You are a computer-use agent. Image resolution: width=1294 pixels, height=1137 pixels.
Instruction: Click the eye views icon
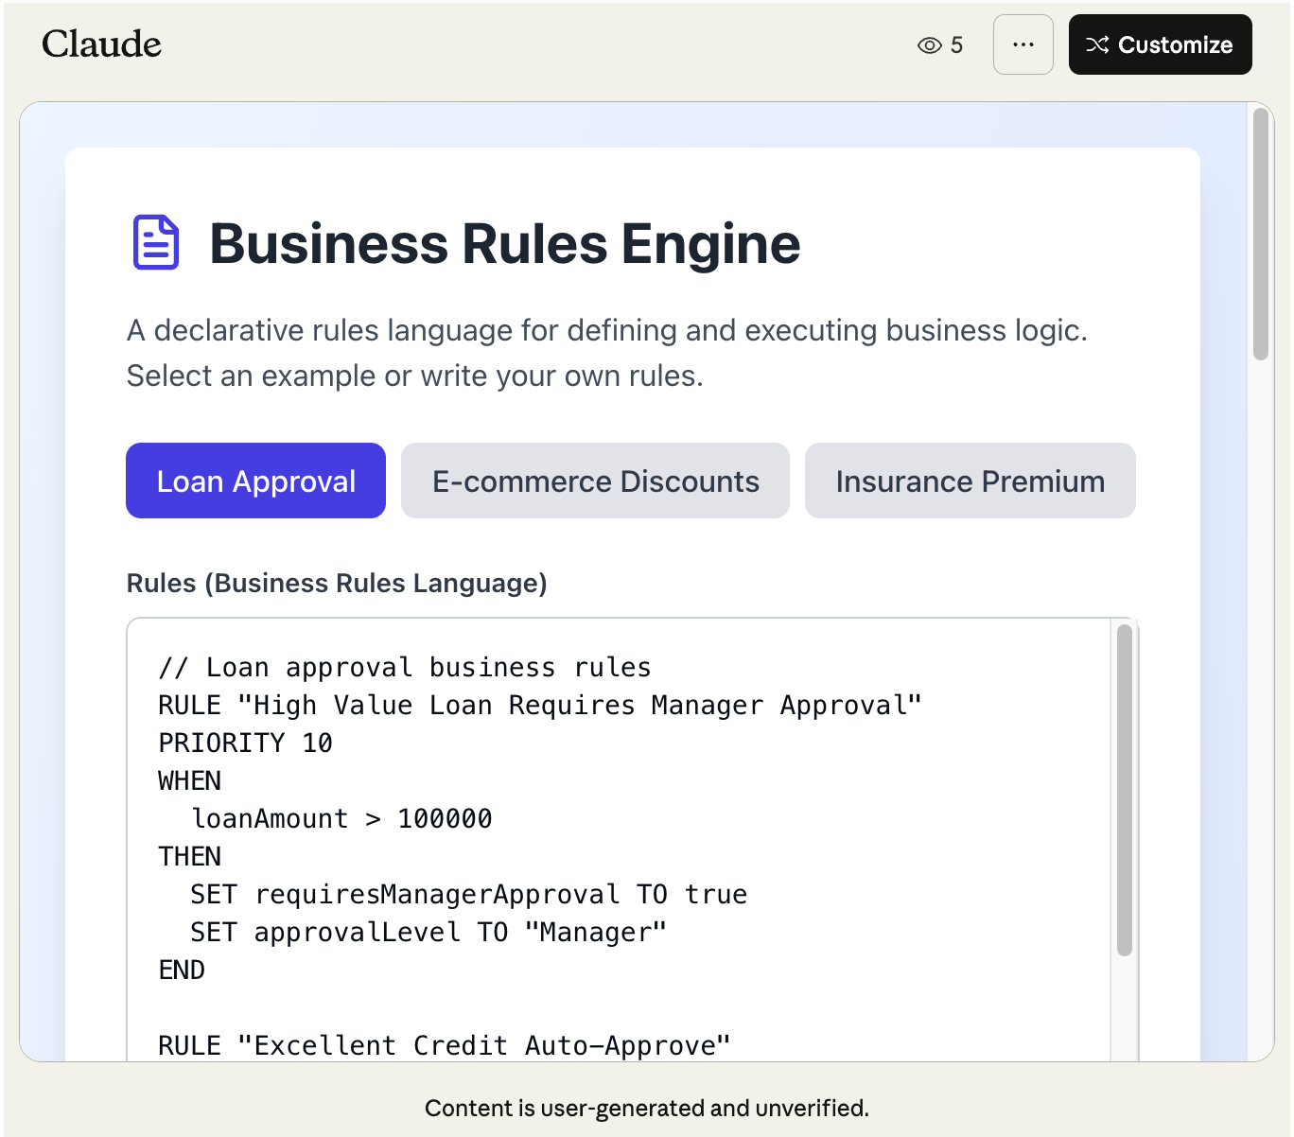(x=929, y=45)
